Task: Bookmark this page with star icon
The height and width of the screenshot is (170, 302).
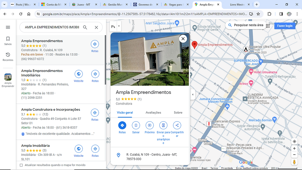Action: (x=258, y=14)
